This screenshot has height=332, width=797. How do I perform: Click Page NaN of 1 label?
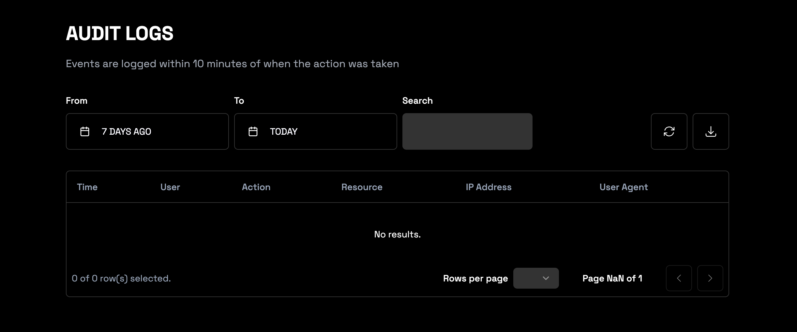(x=612, y=278)
